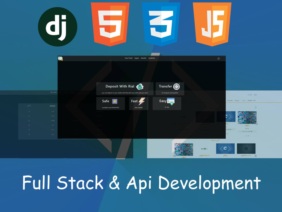The image size is (282, 212).
Task: Click the incoming arrow icon in the +12528 row
Action: (29, 121)
